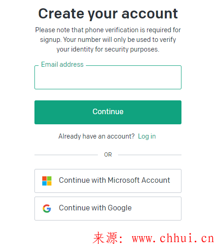Click the Google G logo icon

[x=47, y=209]
